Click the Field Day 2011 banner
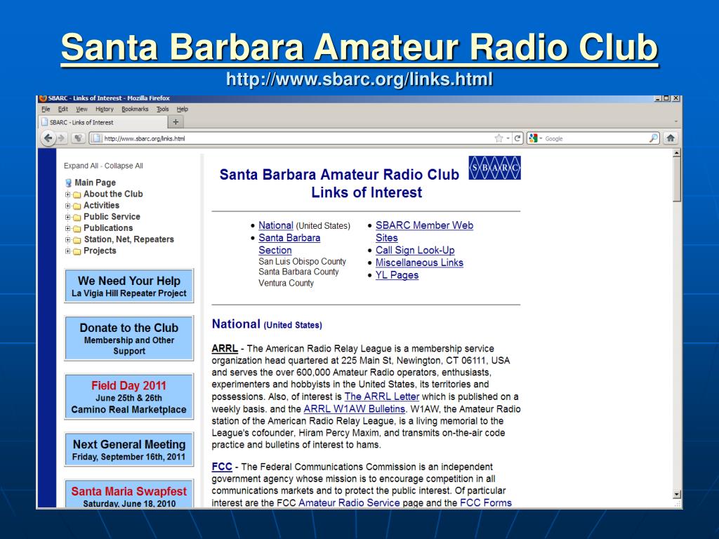This screenshot has width=719, height=539. coord(129,397)
